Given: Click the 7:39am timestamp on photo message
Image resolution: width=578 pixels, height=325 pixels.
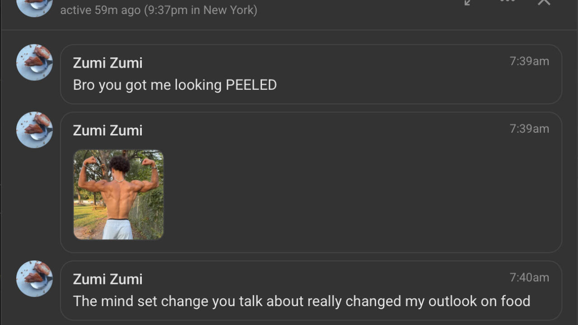Looking at the screenshot, I should (x=529, y=129).
